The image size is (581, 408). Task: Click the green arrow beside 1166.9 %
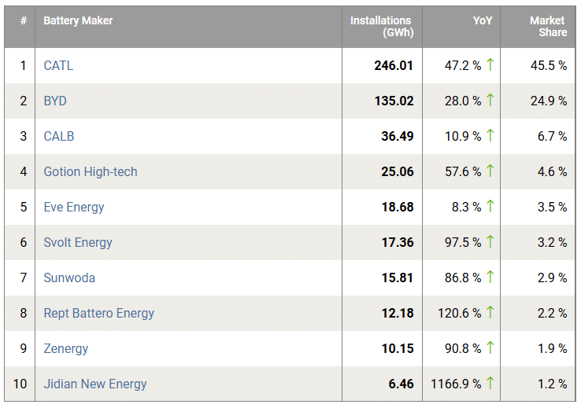click(x=490, y=384)
